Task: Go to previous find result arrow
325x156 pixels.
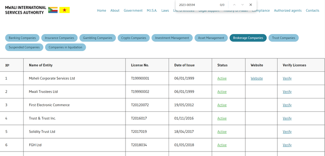Action: 234,5
